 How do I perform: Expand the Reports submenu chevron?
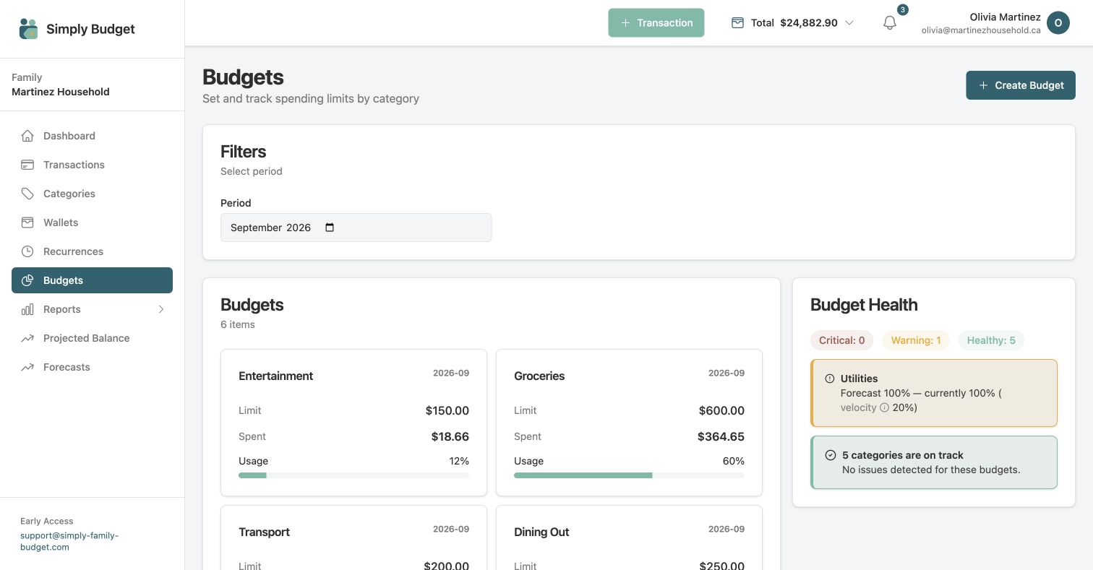[x=161, y=309]
